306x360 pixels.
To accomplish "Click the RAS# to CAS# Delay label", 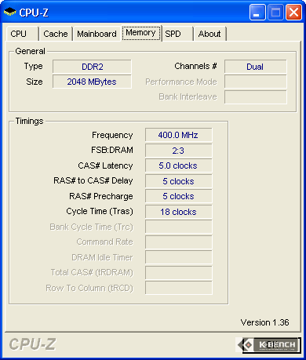I will point(93,180).
